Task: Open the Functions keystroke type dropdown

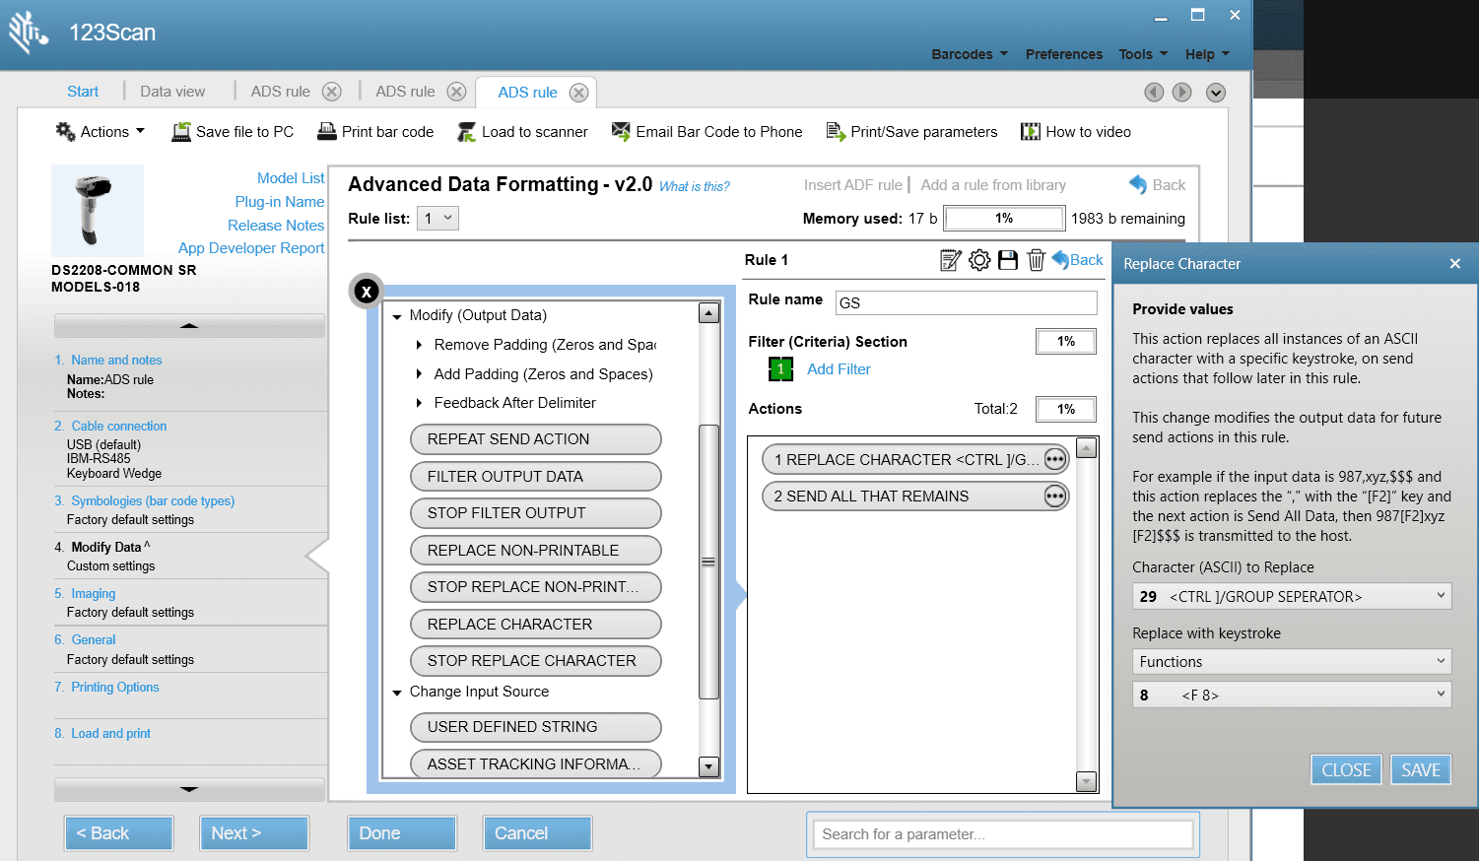Action: [1291, 662]
